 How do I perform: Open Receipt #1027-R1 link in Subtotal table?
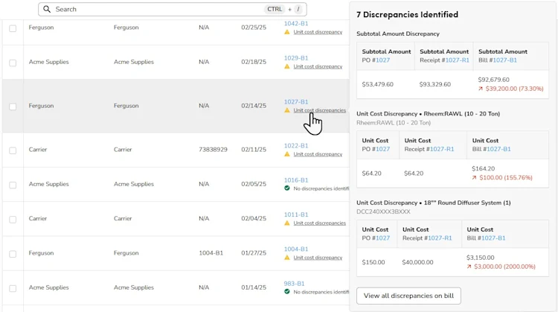(x=458, y=60)
